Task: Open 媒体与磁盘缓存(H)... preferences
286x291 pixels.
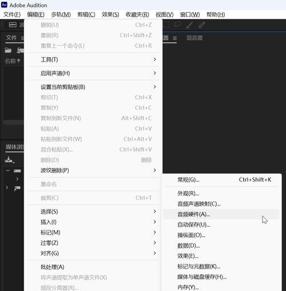Action: point(221,277)
